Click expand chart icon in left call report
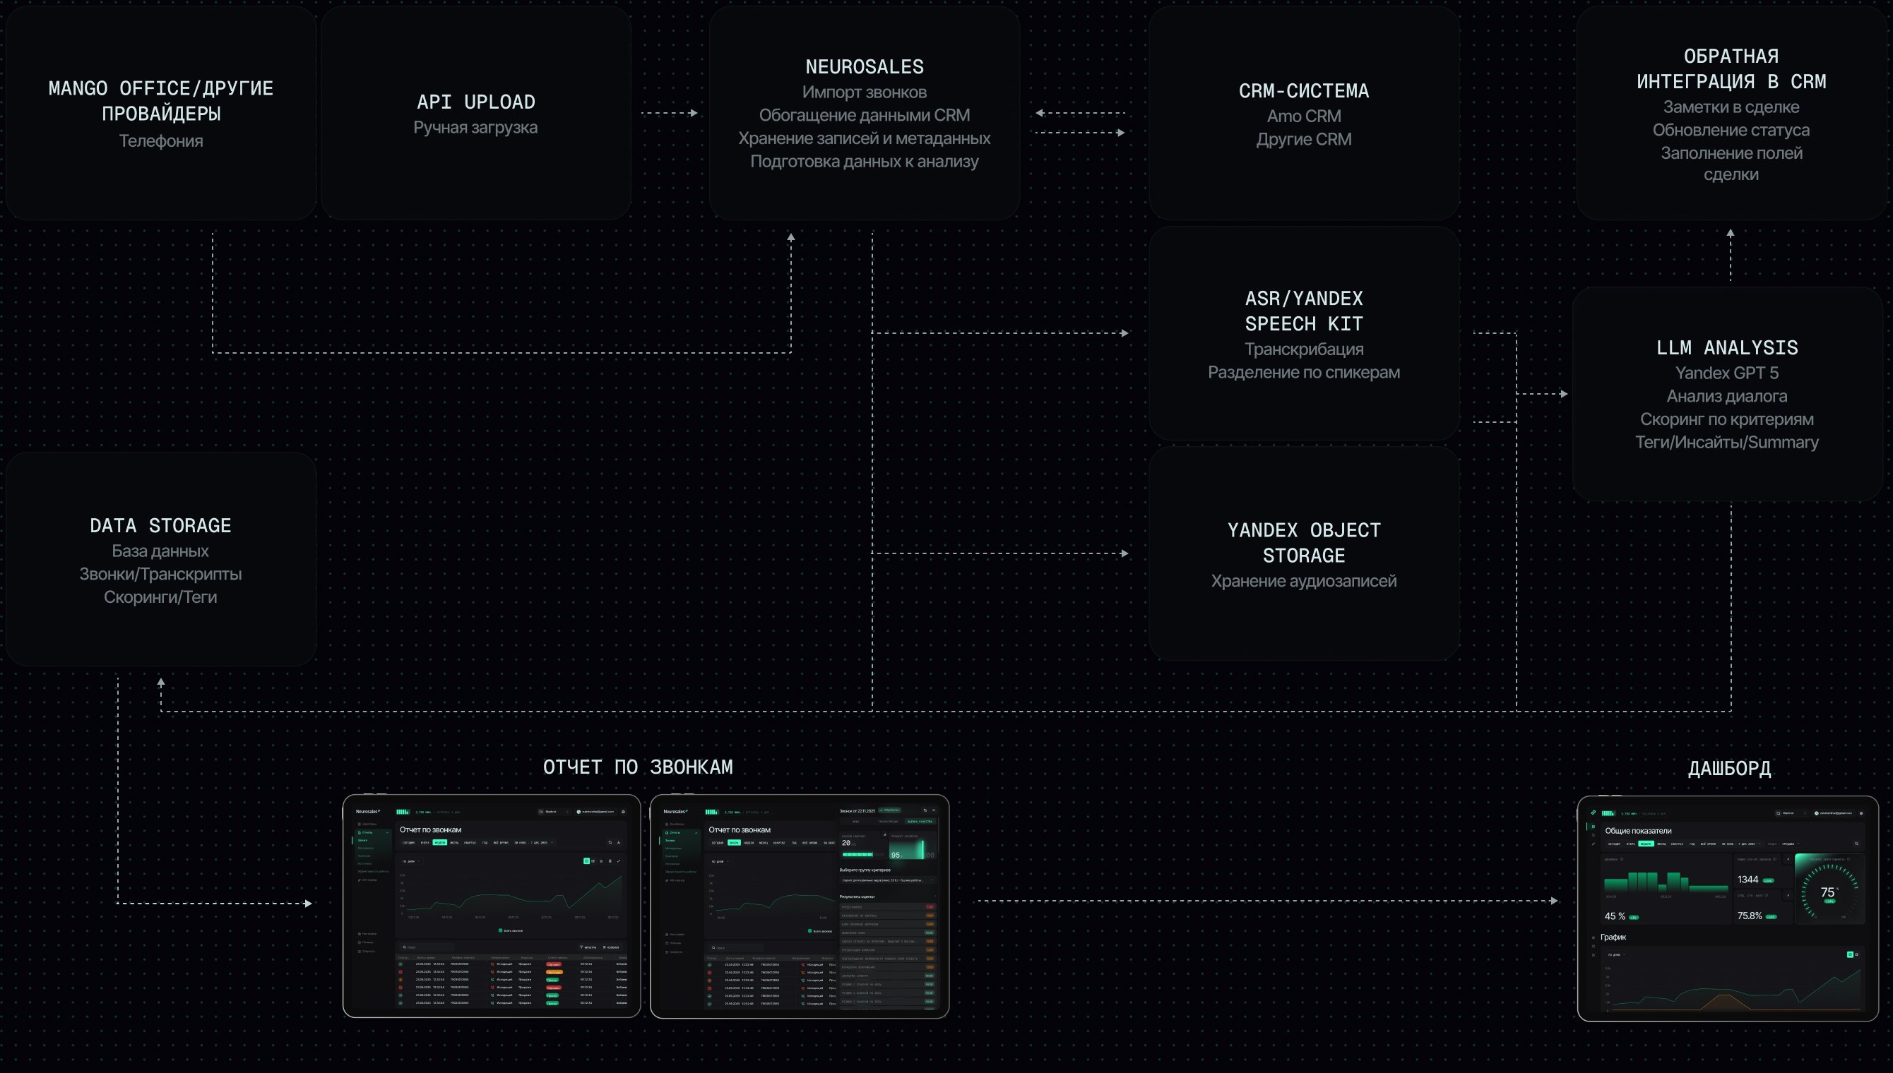Screen dimensions: 1893x1073 pyautogui.click(x=619, y=861)
